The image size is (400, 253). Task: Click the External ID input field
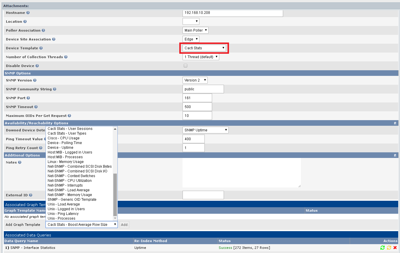[x=203, y=195]
